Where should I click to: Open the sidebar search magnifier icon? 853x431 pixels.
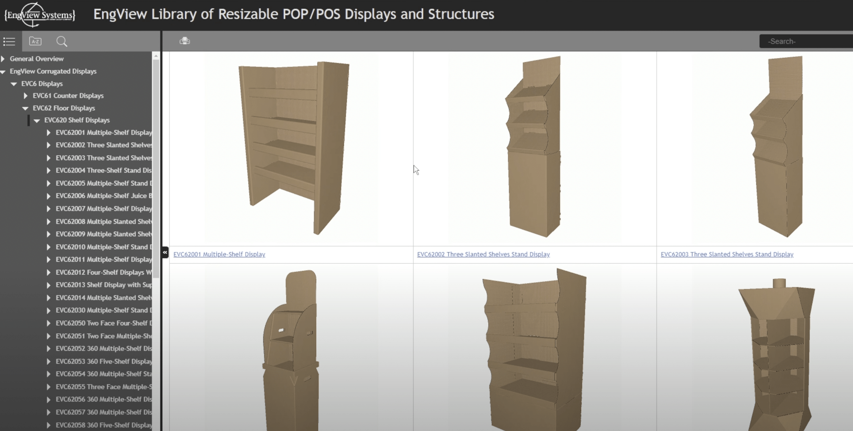click(62, 41)
